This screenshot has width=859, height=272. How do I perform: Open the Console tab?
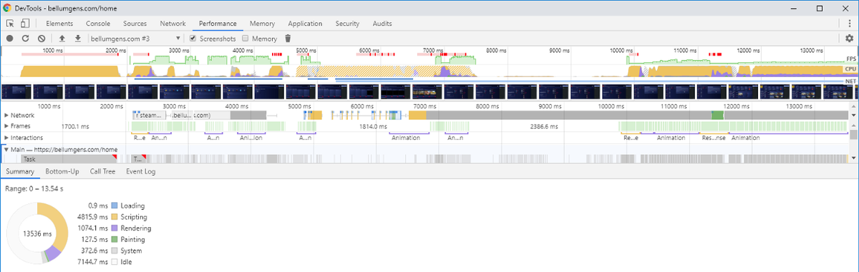98,24
